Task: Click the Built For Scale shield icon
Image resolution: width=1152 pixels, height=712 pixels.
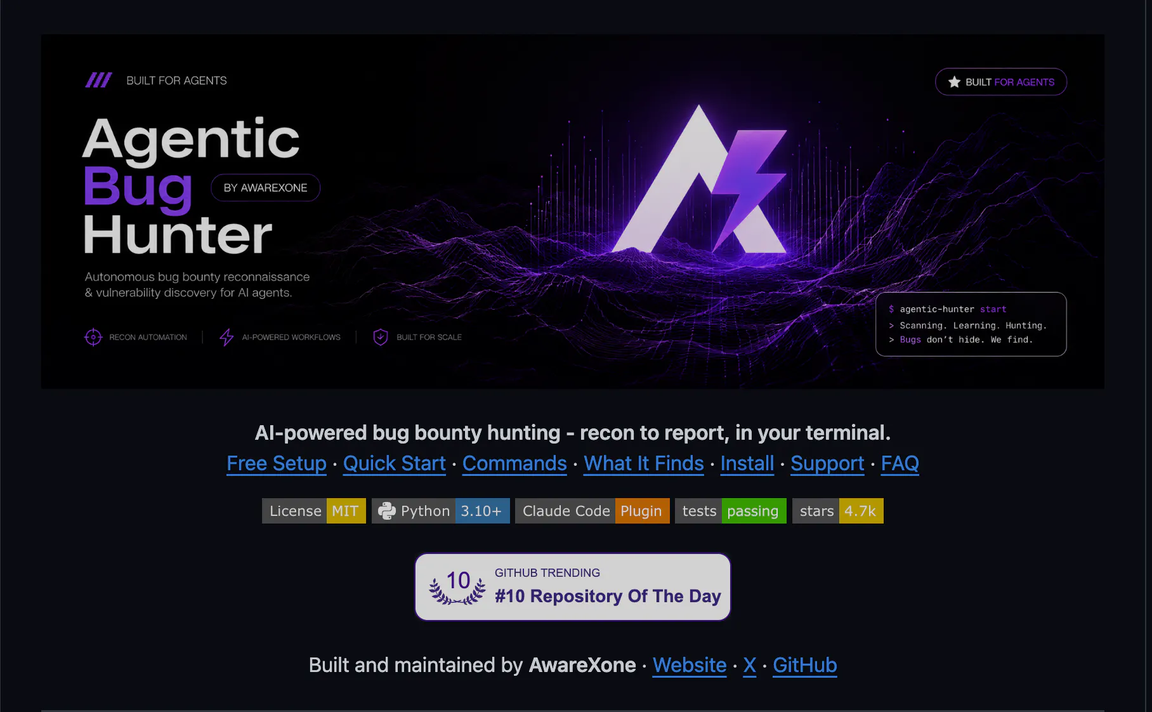Action: (381, 337)
